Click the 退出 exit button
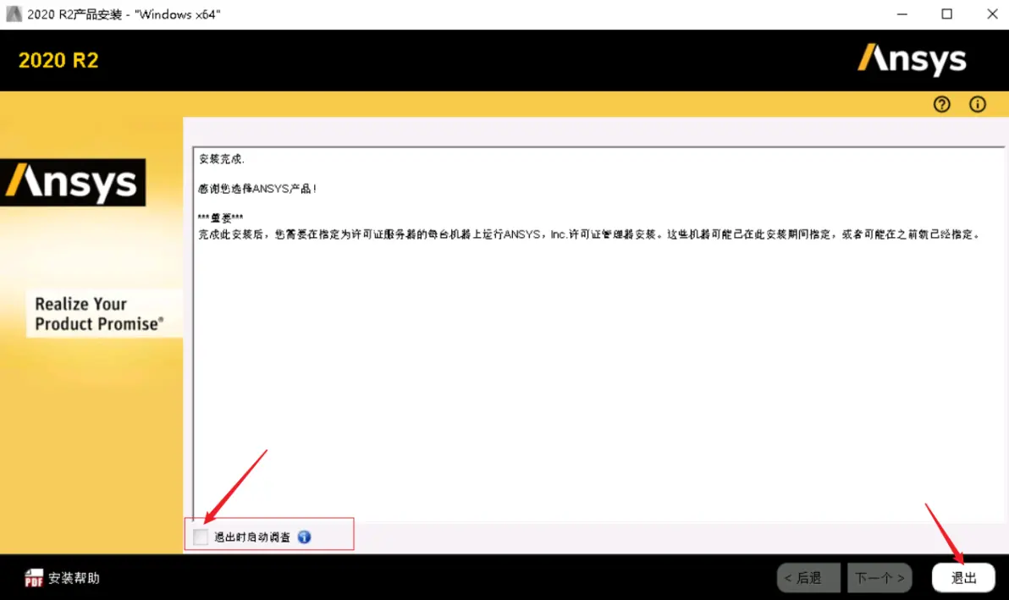The image size is (1009, 600). point(962,578)
